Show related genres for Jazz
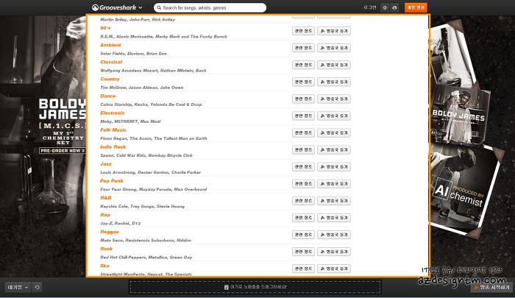The height and width of the screenshot is (298, 515). 303,167
